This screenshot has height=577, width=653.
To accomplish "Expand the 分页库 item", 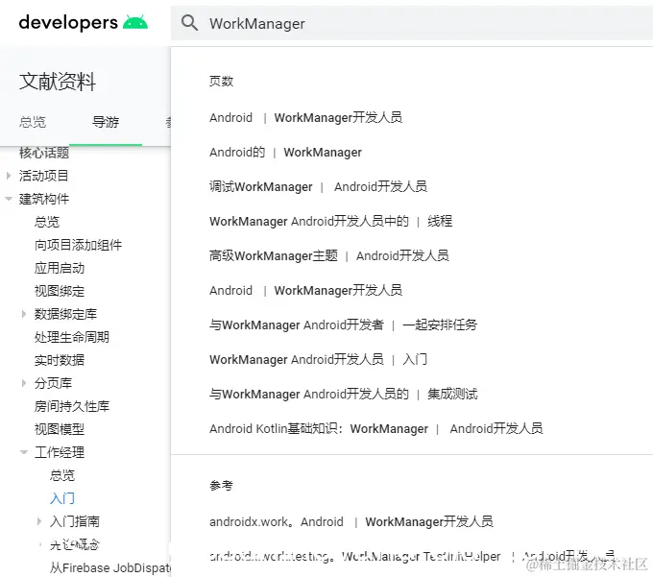I will [24, 383].
